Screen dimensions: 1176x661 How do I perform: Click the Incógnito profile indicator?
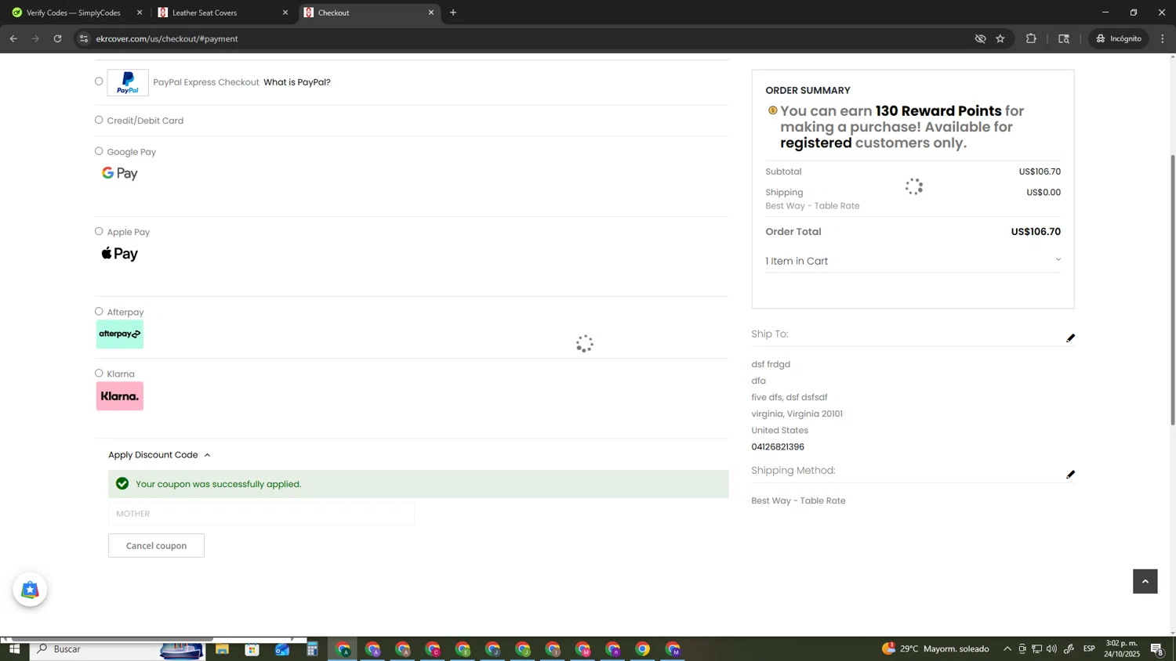coord(1119,38)
